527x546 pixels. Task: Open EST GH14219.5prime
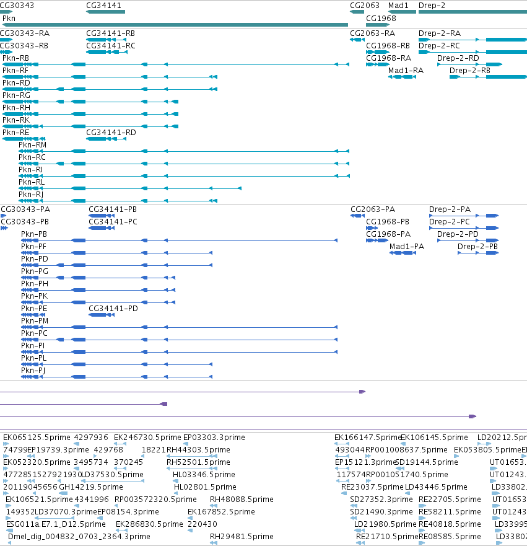coord(91,487)
